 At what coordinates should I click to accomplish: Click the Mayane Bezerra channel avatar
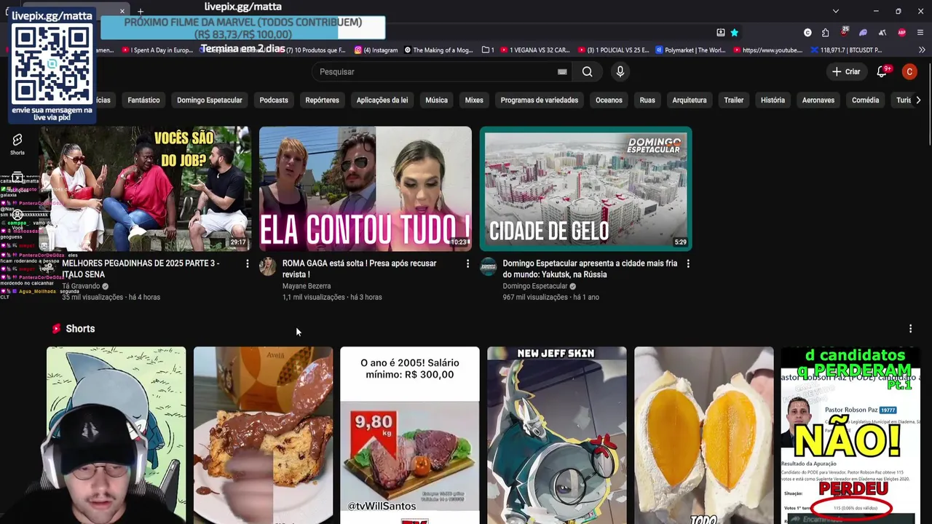[268, 266]
